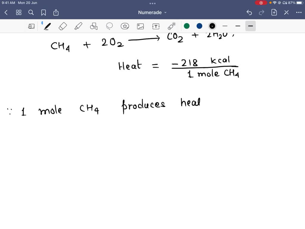305x229 pixels.
Task: Insert an image using the photo tool
Action: [x=140, y=26]
